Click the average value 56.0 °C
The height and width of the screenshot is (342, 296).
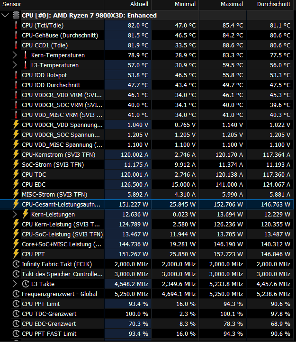pyautogui.click(x=280, y=65)
